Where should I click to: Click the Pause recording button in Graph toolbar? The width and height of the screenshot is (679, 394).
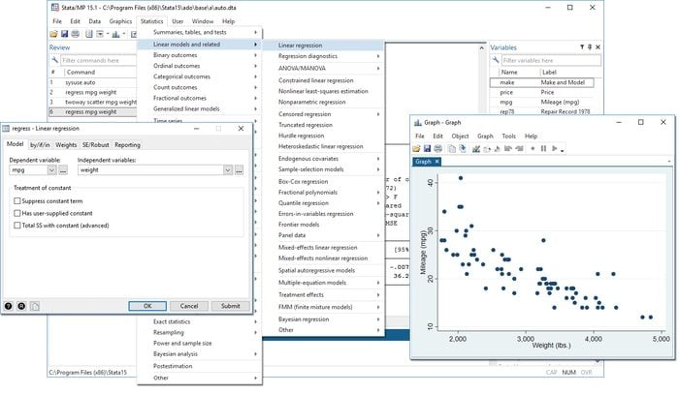pyautogui.click(x=543, y=149)
